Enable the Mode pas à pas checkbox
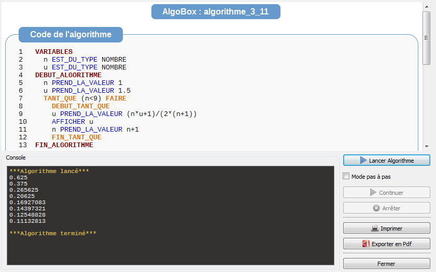Image resolution: width=436 pixels, height=272 pixels. [x=346, y=177]
